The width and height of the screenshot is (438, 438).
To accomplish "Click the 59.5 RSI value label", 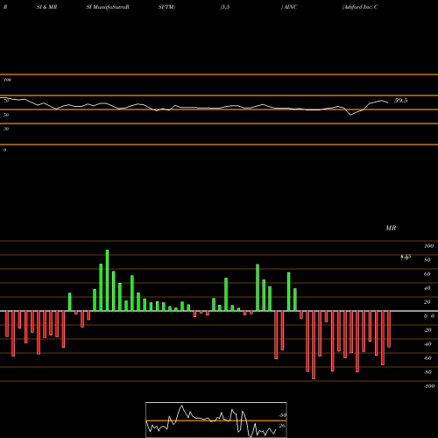I will click(400, 101).
